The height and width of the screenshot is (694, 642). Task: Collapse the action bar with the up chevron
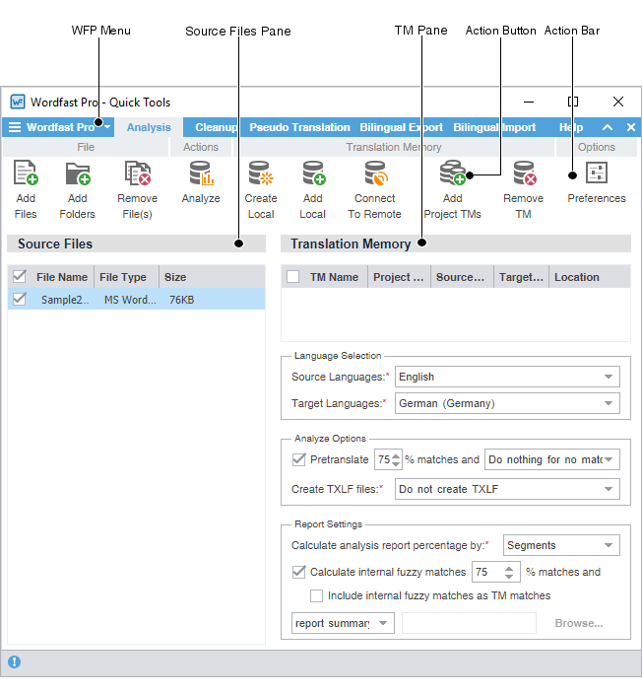coord(608,127)
